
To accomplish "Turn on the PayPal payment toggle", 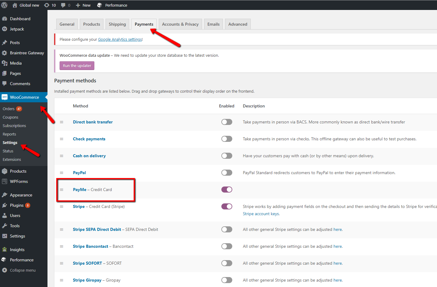I will [x=227, y=173].
